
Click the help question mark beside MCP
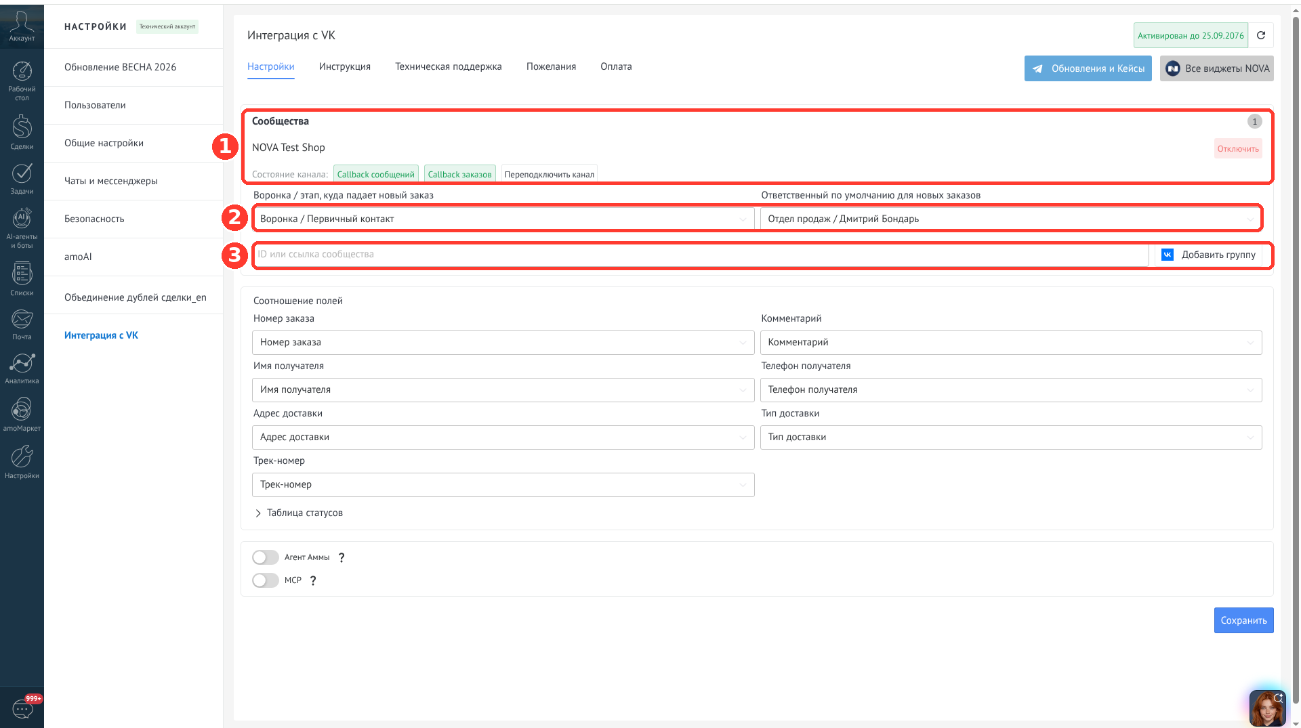click(x=313, y=581)
